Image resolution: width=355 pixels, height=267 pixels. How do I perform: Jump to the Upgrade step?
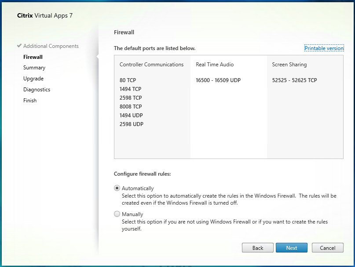pos(33,79)
